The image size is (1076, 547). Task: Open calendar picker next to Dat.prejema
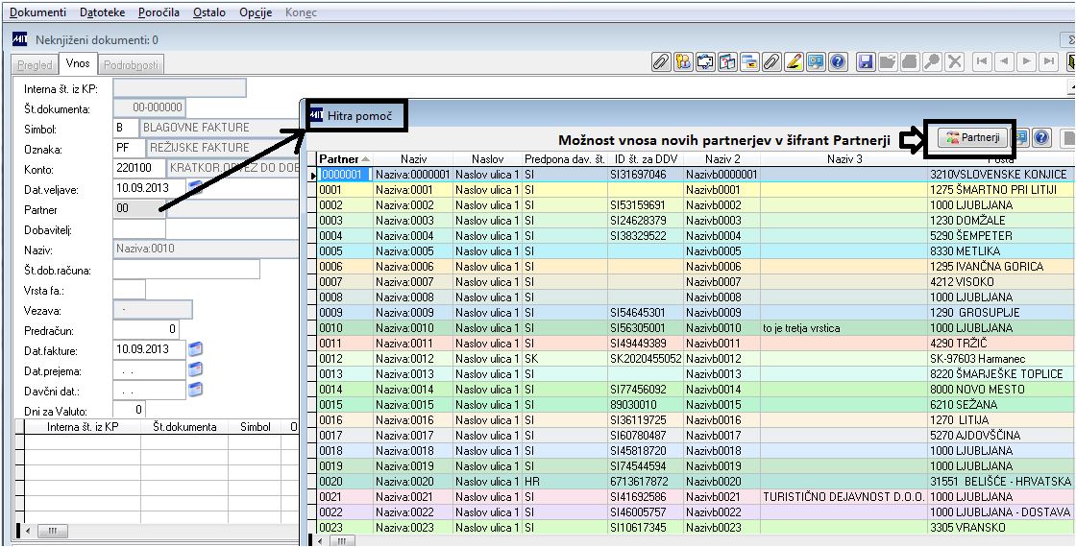point(196,369)
